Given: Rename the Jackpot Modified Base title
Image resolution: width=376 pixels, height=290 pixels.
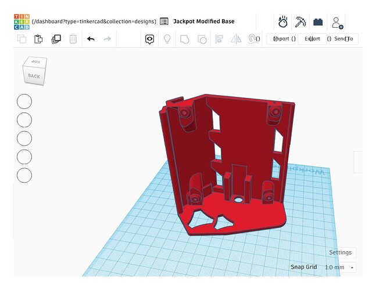Looking at the screenshot, I should (204, 21).
